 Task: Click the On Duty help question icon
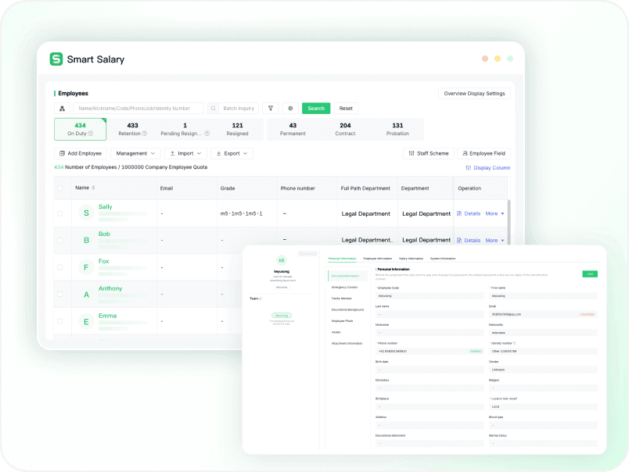click(91, 134)
